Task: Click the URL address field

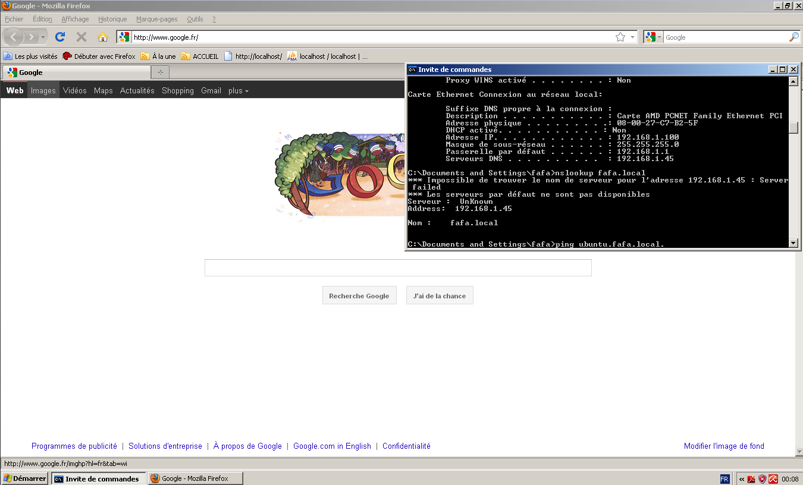Action: [372, 37]
